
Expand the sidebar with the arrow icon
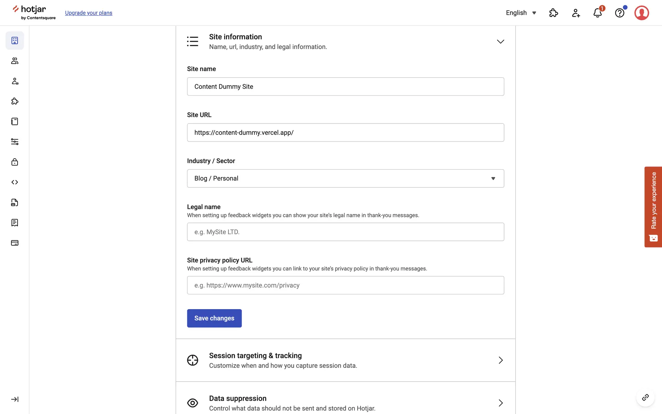pos(14,399)
